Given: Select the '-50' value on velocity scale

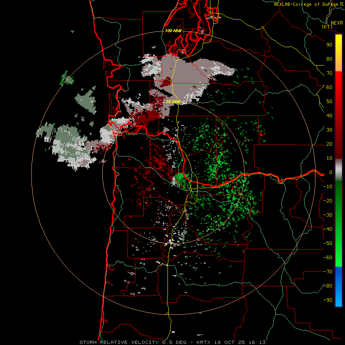Looking at the screenshot, I should 328,243.
